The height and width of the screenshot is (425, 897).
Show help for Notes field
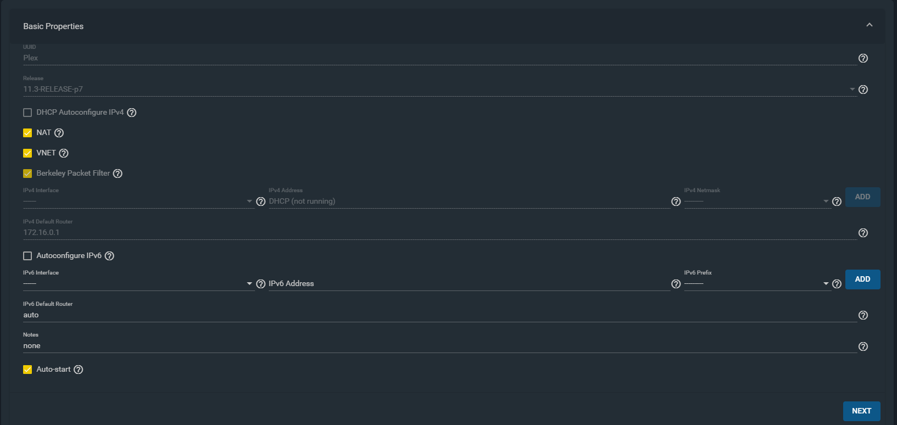point(863,346)
